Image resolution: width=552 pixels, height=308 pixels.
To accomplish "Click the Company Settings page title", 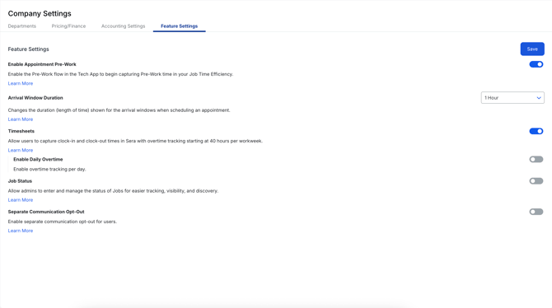I will (40, 14).
